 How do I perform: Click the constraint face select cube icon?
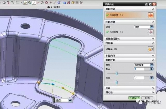pyautogui.click(x=151, y=49)
